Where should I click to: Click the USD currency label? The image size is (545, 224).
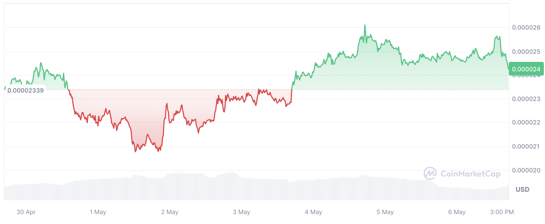pos(522,190)
